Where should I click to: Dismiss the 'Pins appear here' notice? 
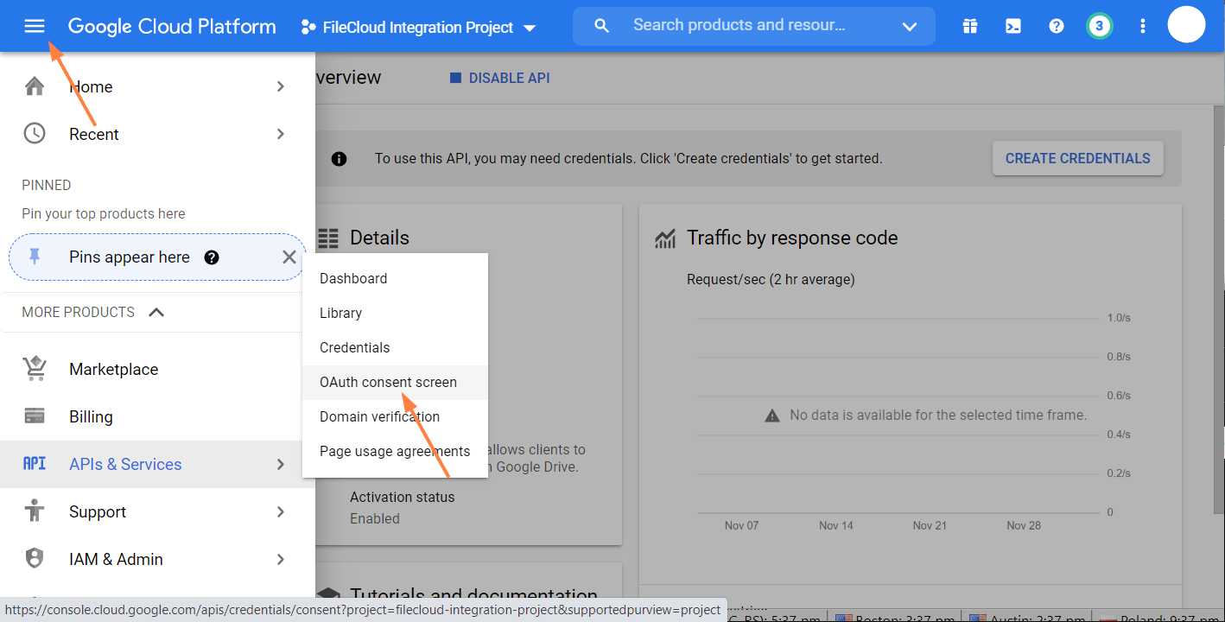[x=289, y=257]
